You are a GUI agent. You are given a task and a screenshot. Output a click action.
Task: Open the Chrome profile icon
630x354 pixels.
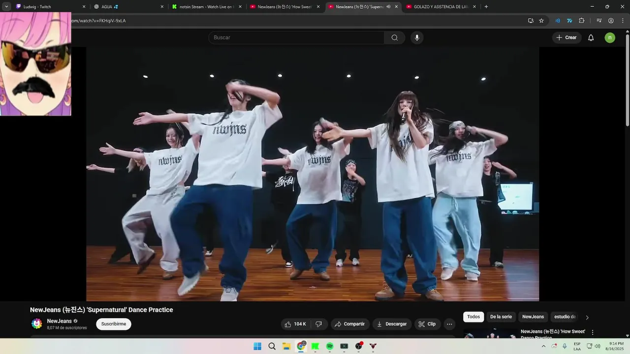point(611,21)
